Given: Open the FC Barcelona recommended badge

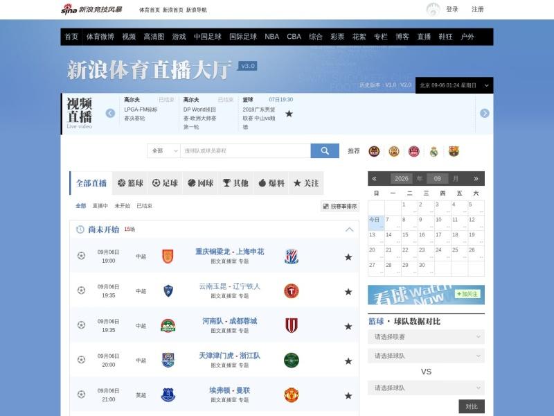Looking at the screenshot, I should point(454,151).
